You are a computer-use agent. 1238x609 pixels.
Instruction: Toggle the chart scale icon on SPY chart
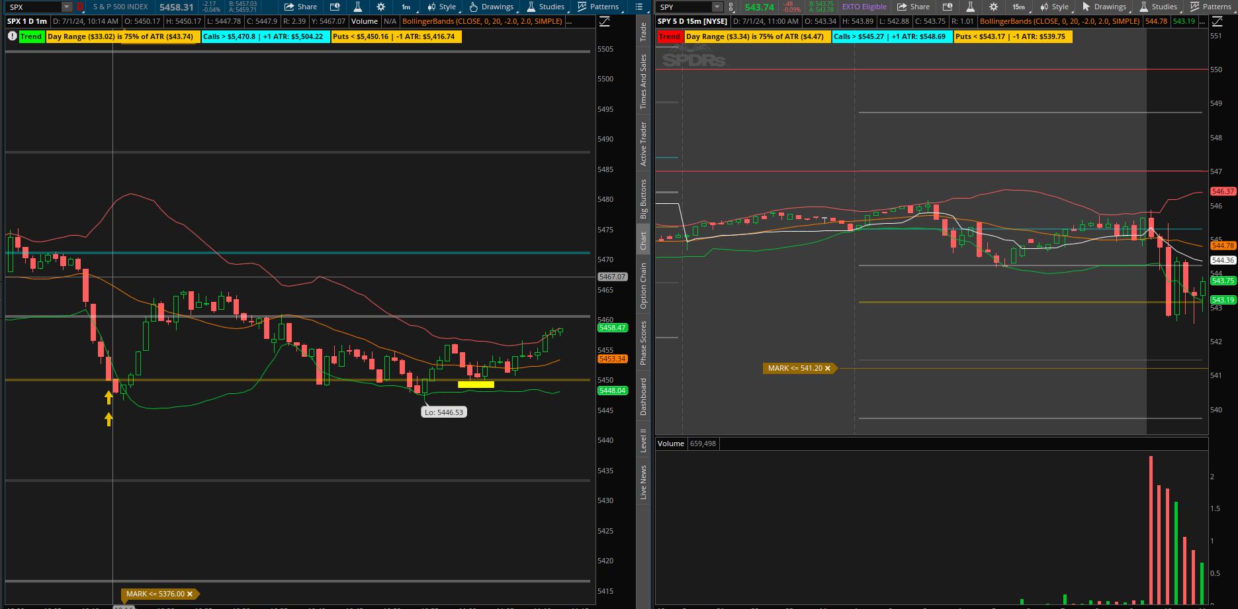[1217, 21]
